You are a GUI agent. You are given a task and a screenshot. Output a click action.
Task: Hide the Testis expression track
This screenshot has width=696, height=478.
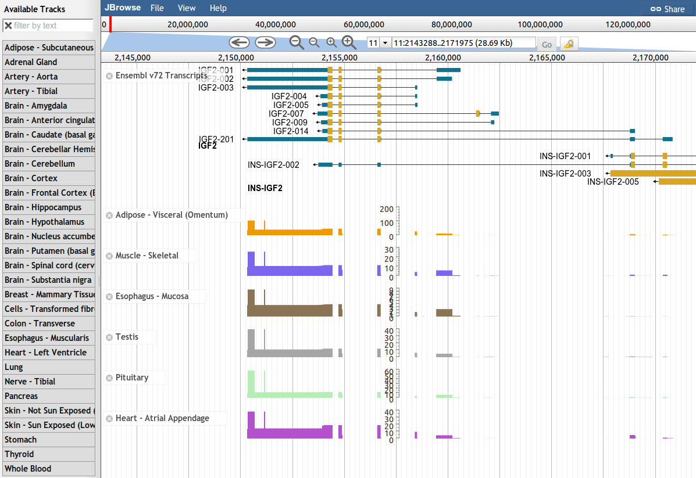click(109, 337)
